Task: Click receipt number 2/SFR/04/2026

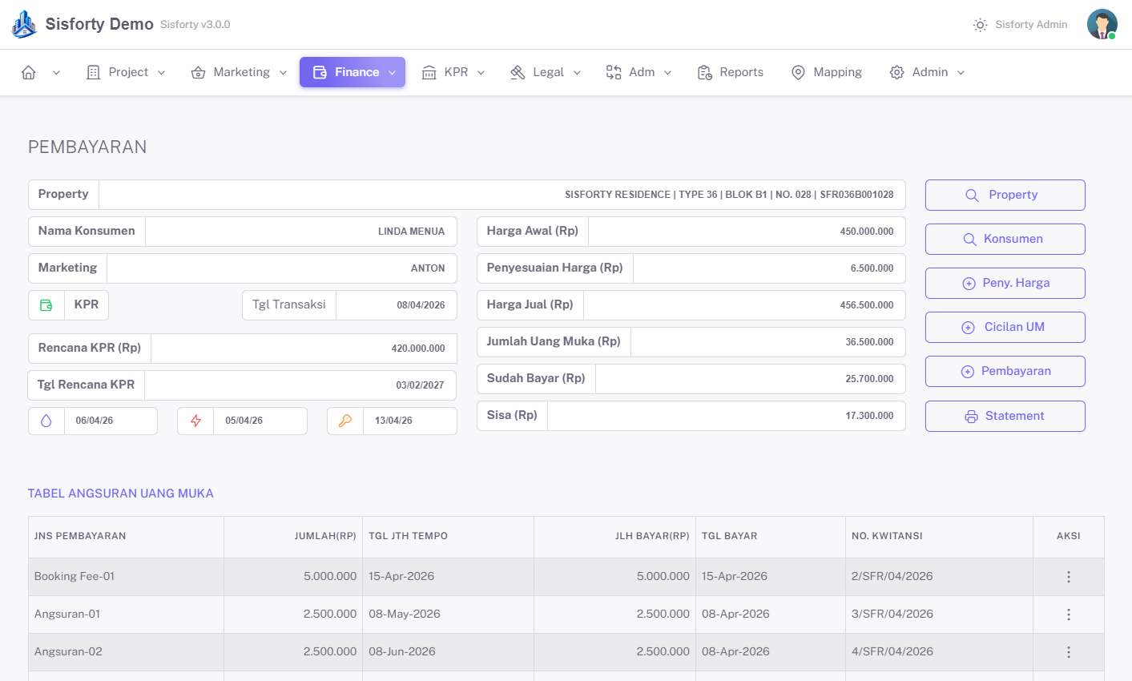Action: pos(892,576)
